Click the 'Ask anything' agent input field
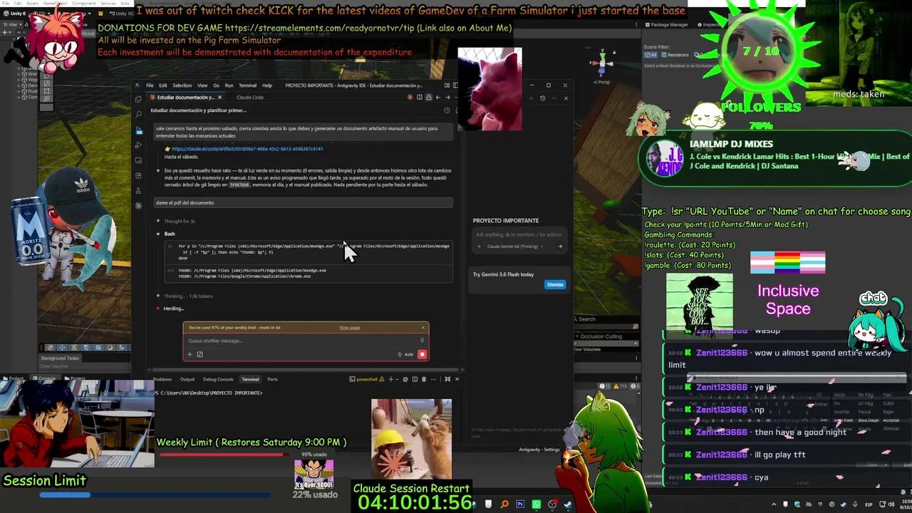Screen dimensions: 912x513 519,234
